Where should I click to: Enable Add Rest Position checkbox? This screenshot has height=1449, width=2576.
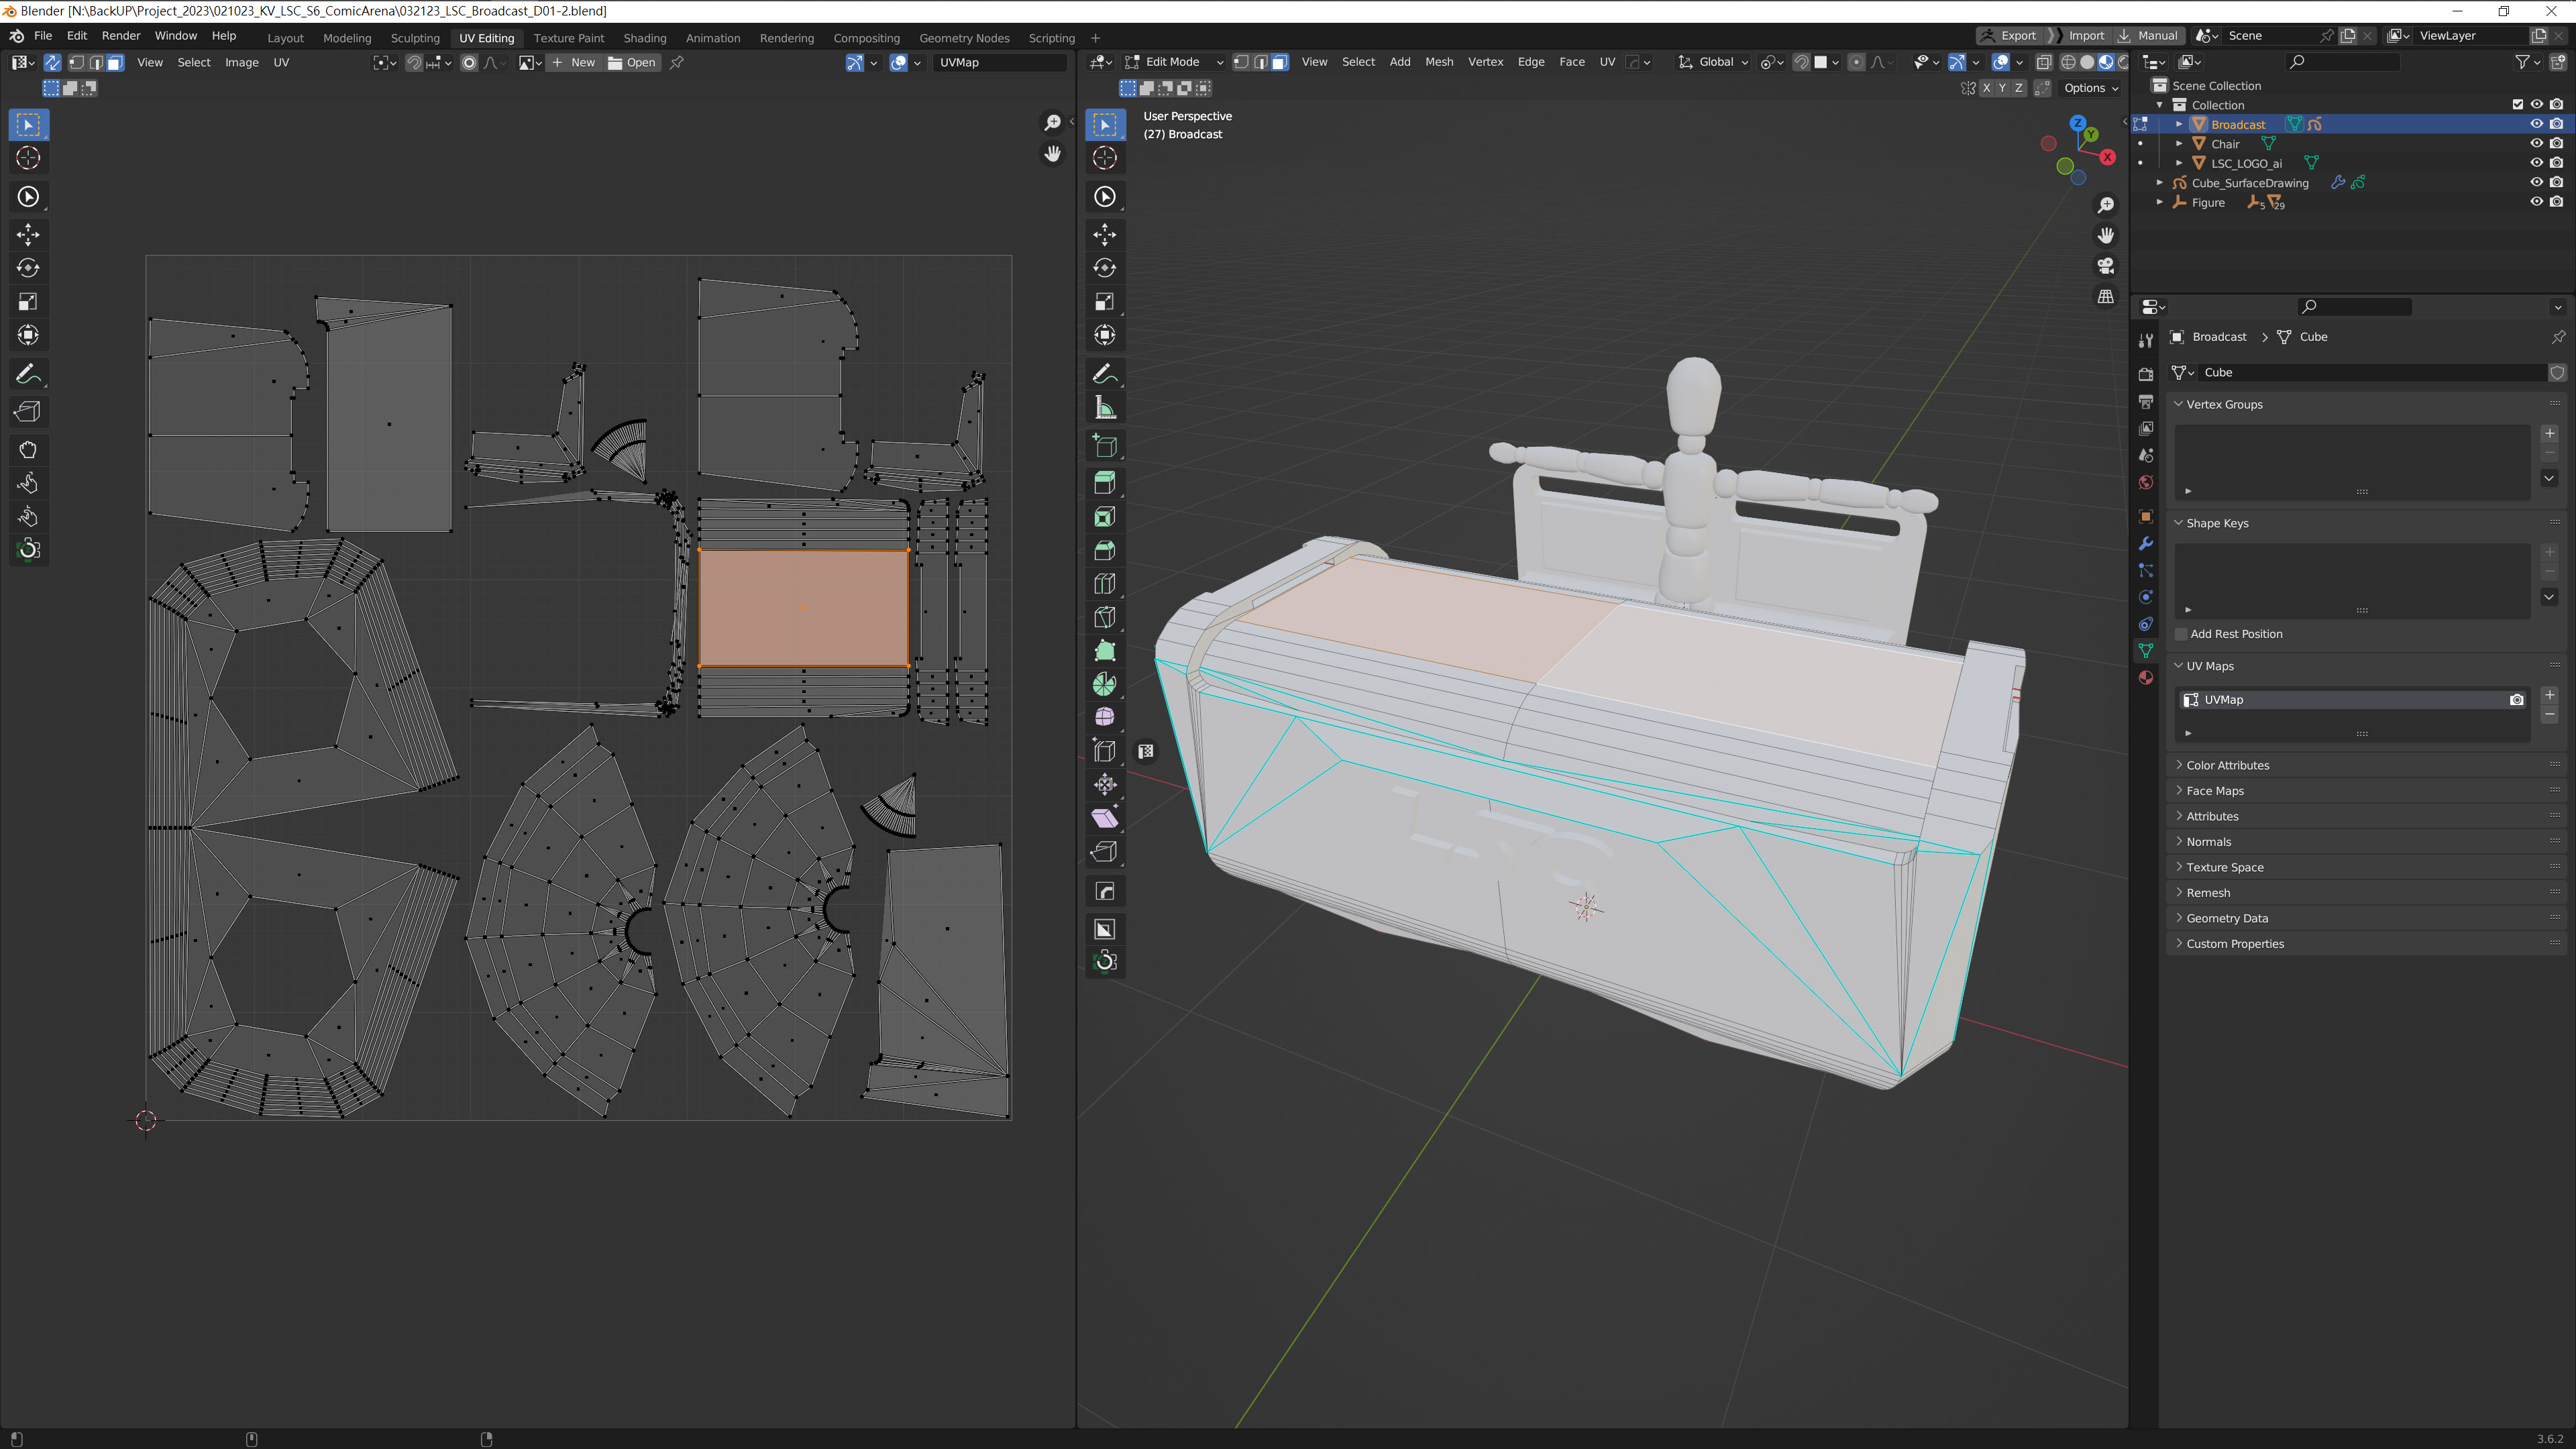coord(2181,634)
